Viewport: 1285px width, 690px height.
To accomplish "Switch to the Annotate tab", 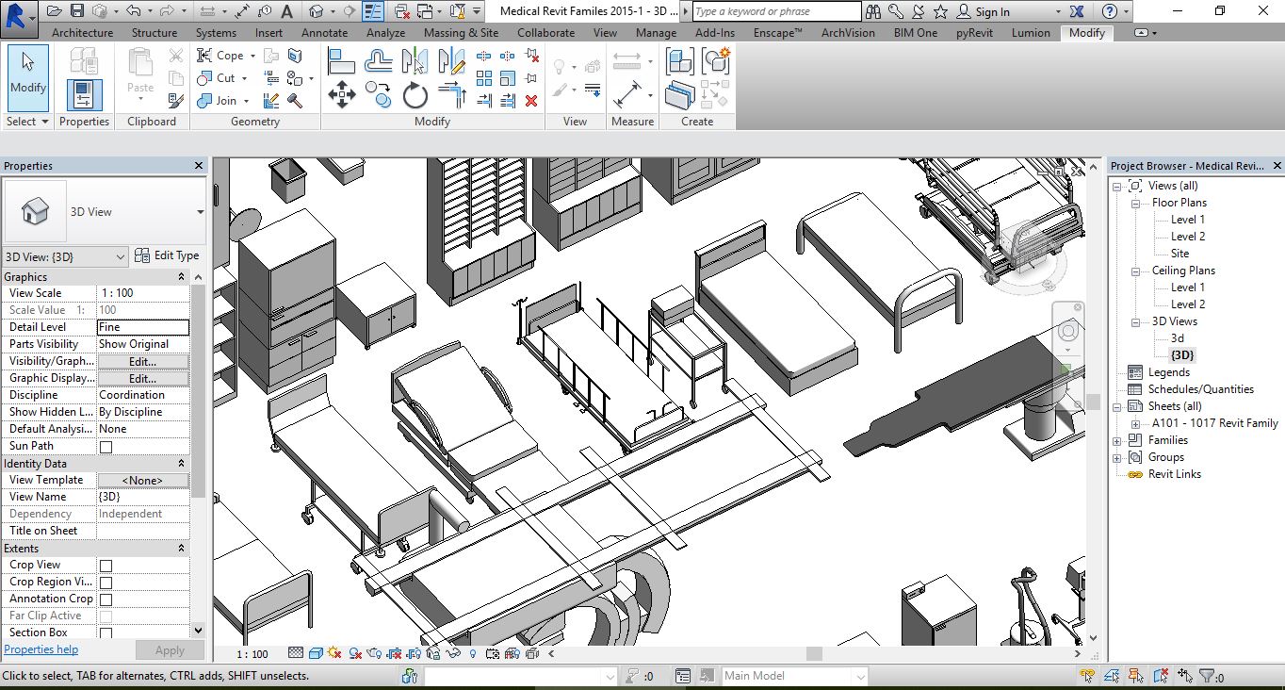I will click(324, 32).
